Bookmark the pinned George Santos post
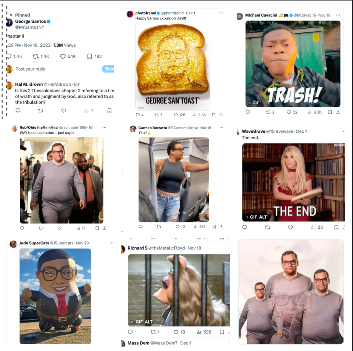Viewport: 353px width, 351px height. pyautogui.click(x=90, y=56)
